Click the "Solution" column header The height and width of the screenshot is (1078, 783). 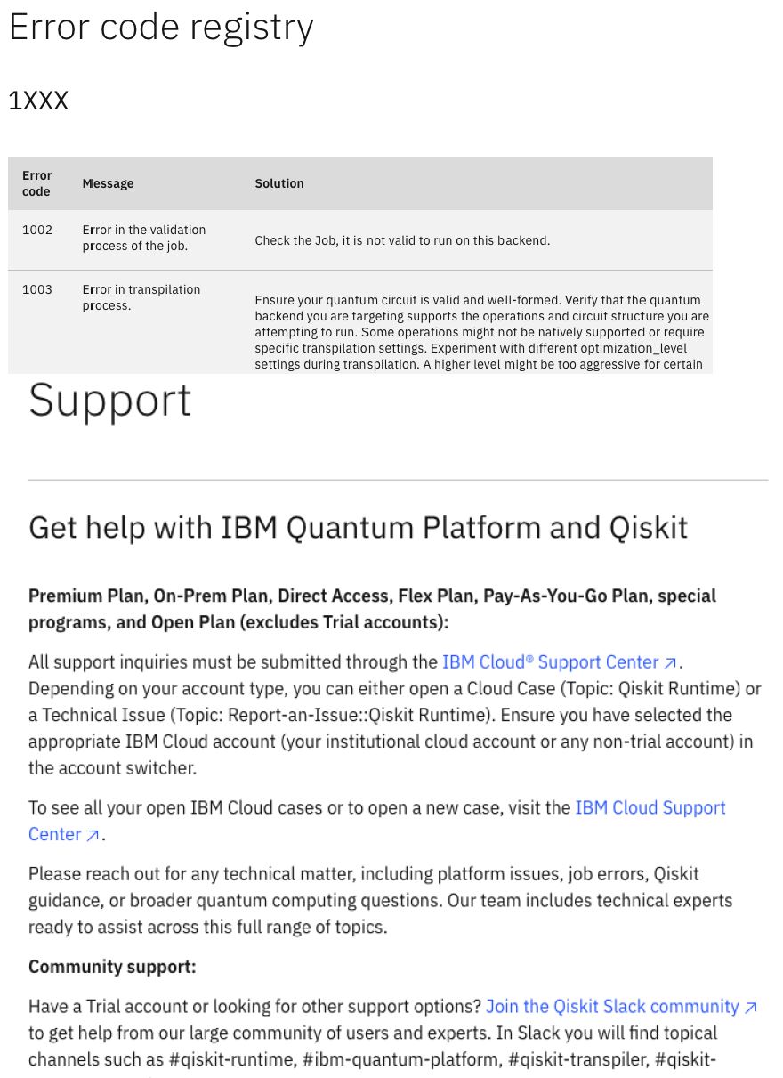point(279,183)
